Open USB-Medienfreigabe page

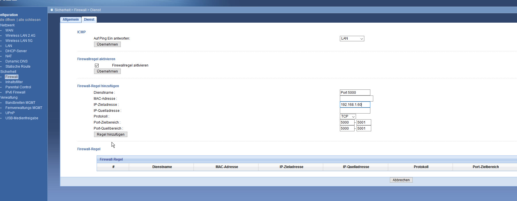[22, 118]
